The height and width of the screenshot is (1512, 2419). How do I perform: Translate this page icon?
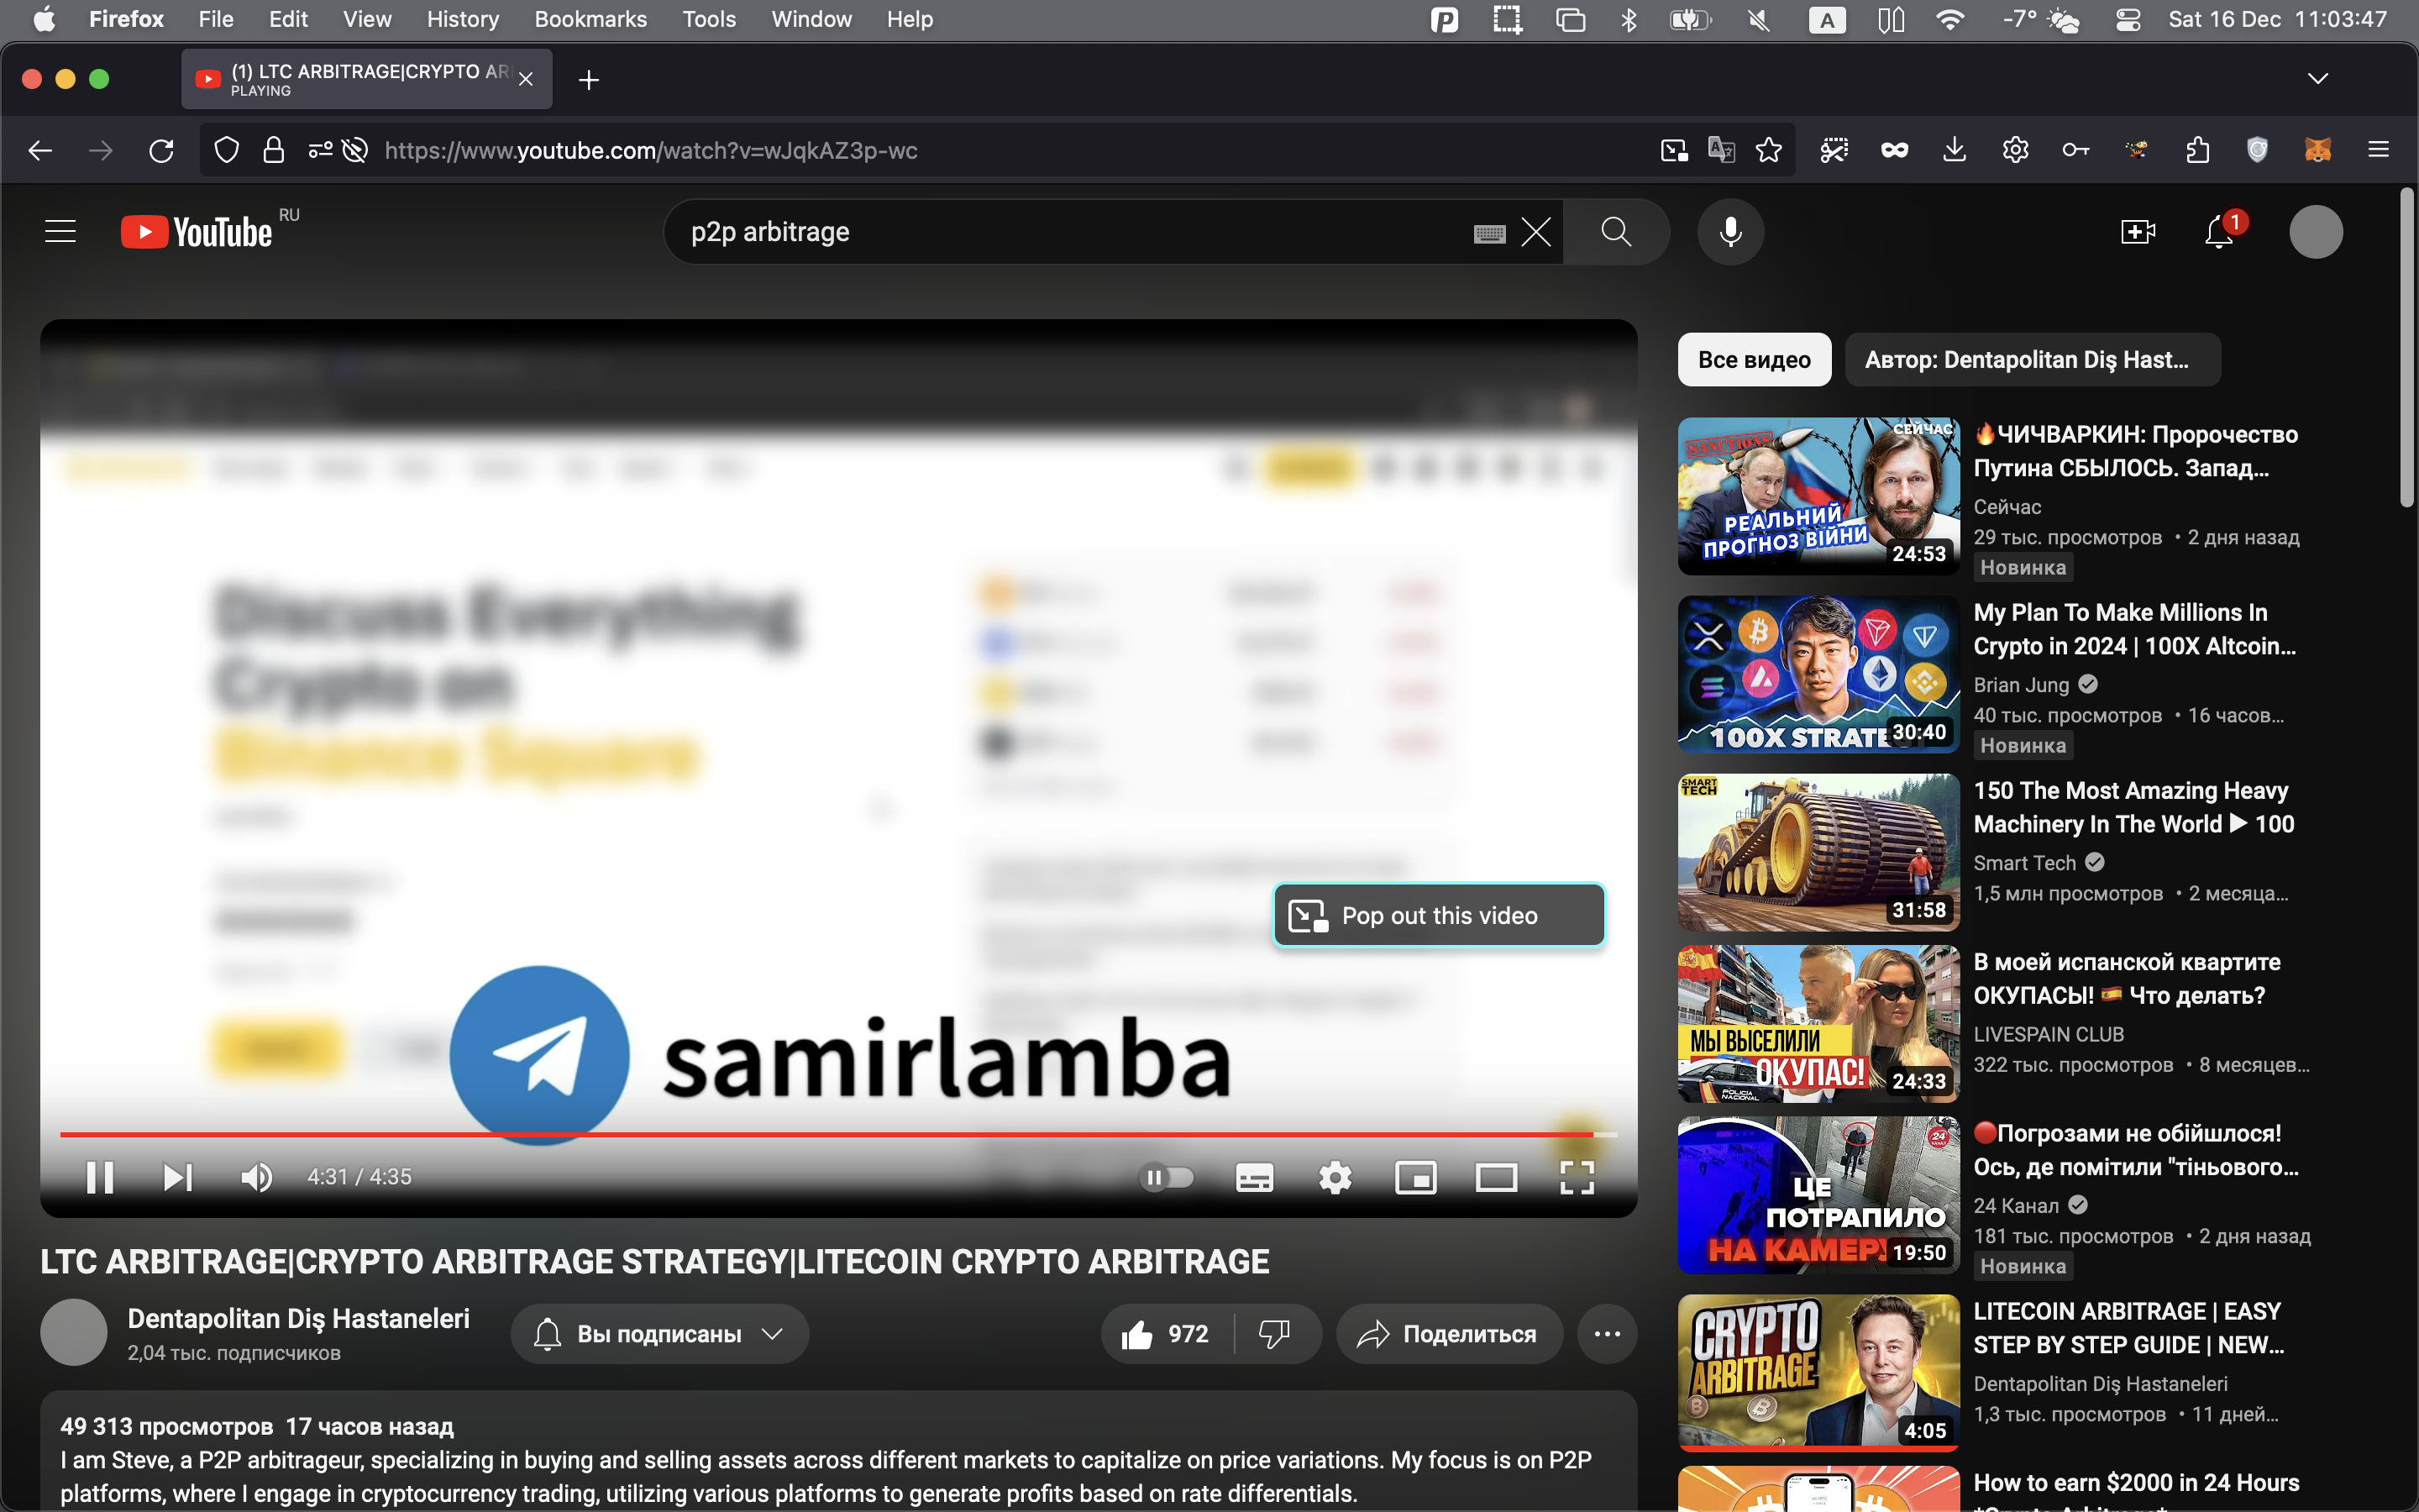[1721, 150]
